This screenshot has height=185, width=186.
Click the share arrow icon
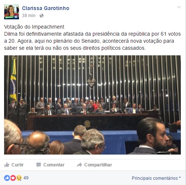tap(79, 165)
